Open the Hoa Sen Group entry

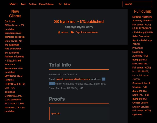click(x=14, y=51)
